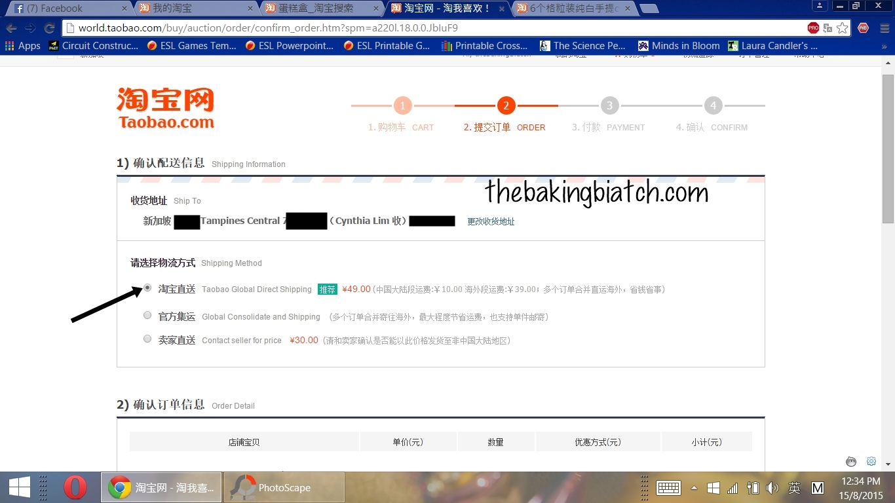Click the volume speaker tray icon
895x503 pixels.
click(x=772, y=488)
